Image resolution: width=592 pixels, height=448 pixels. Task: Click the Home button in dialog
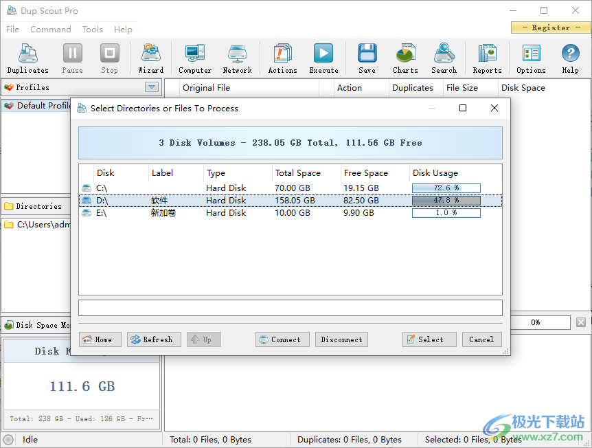click(x=100, y=339)
